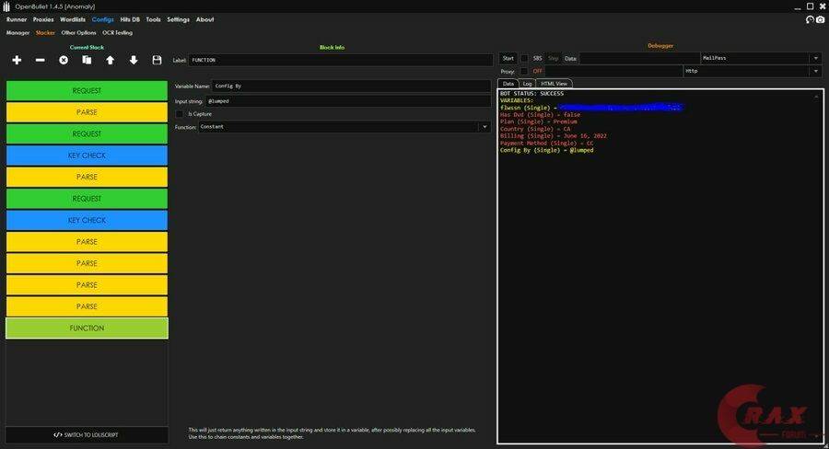This screenshot has height=449, width=829.
Task: Select the Log tab in the debugger
Action: (x=527, y=84)
